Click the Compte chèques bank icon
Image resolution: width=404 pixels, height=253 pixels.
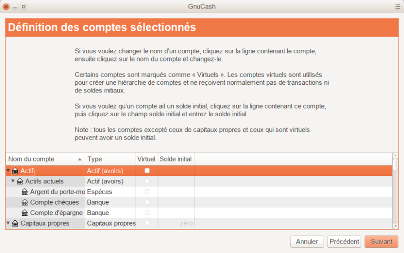tap(25, 202)
